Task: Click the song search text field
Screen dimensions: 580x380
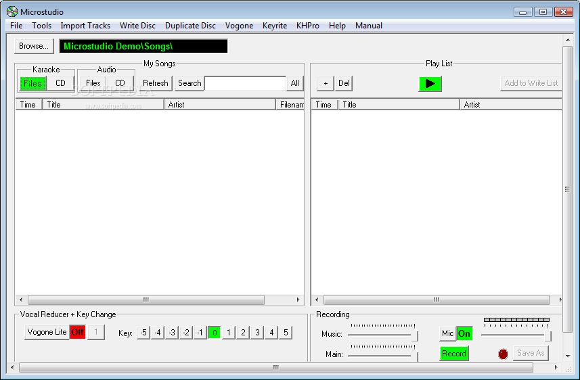Action: [x=245, y=84]
